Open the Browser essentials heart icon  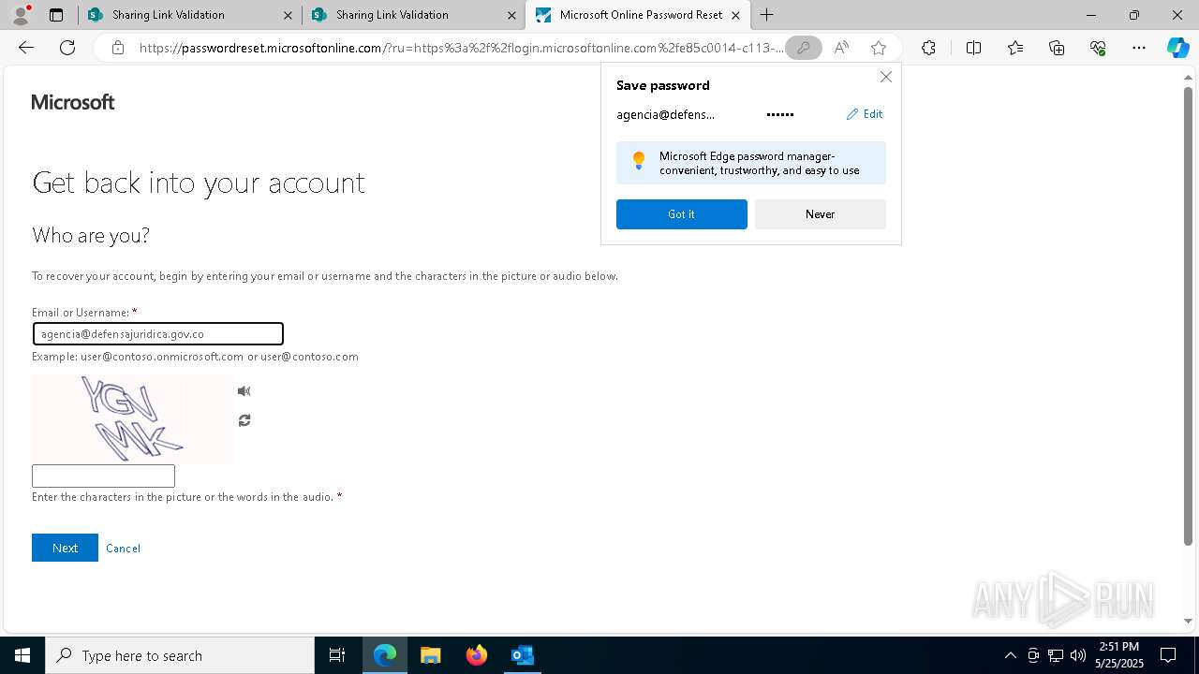coord(1098,48)
